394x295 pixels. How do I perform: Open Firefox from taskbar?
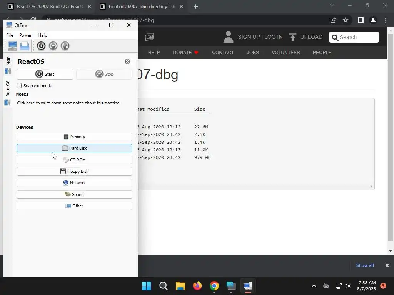[197, 286]
